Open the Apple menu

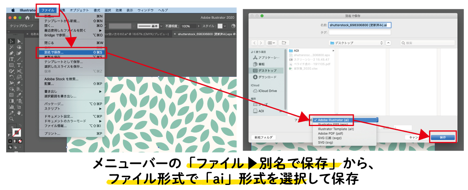(x=12, y=10)
